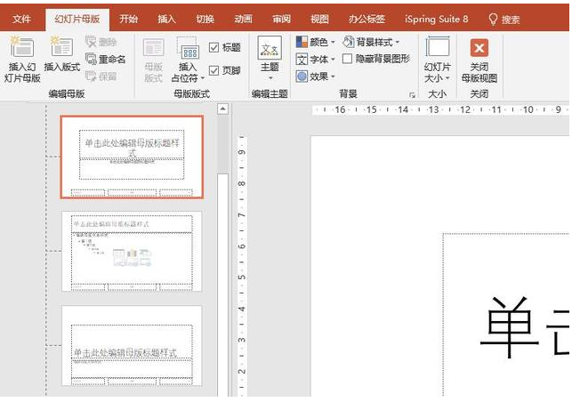
Task: Select the Slide Master (幻灯片母版) tab
Action: click(77, 20)
